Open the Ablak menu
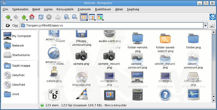This screenshot has width=217, height=110. click(x=119, y=9)
